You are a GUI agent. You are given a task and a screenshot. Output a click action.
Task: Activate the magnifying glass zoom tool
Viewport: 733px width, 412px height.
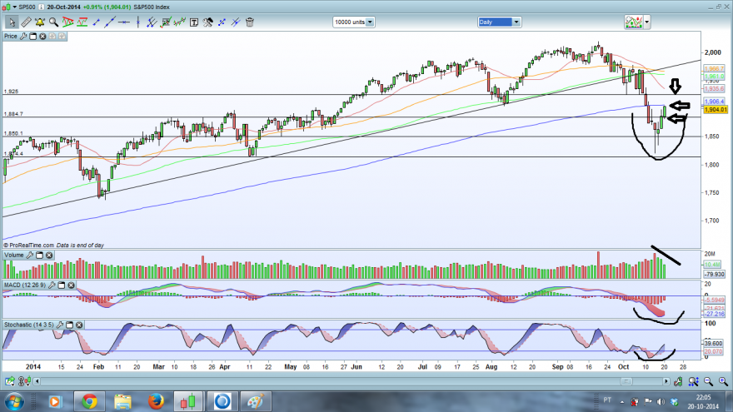pyautogui.click(x=54, y=22)
